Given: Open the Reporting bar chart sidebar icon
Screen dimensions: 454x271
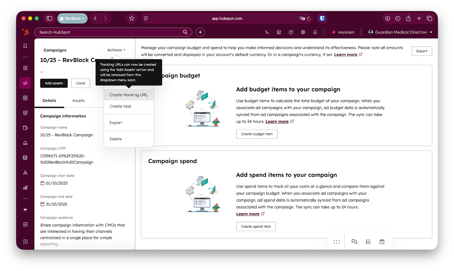Looking at the screenshot, I should pyautogui.click(x=25, y=188).
